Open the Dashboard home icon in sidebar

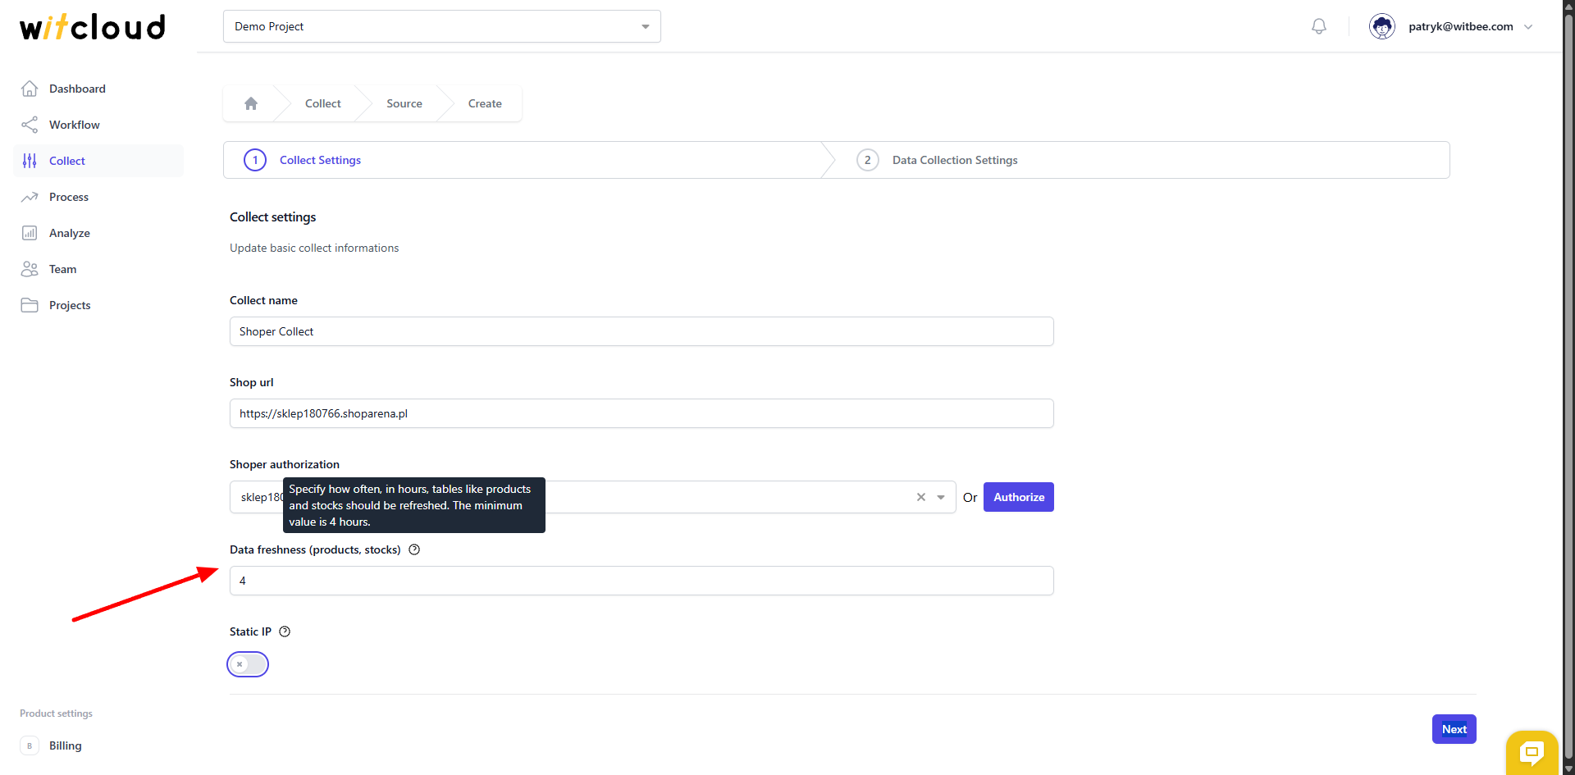(30, 89)
